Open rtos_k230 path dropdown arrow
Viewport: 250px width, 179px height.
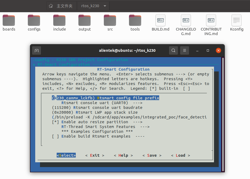coord(105,6)
